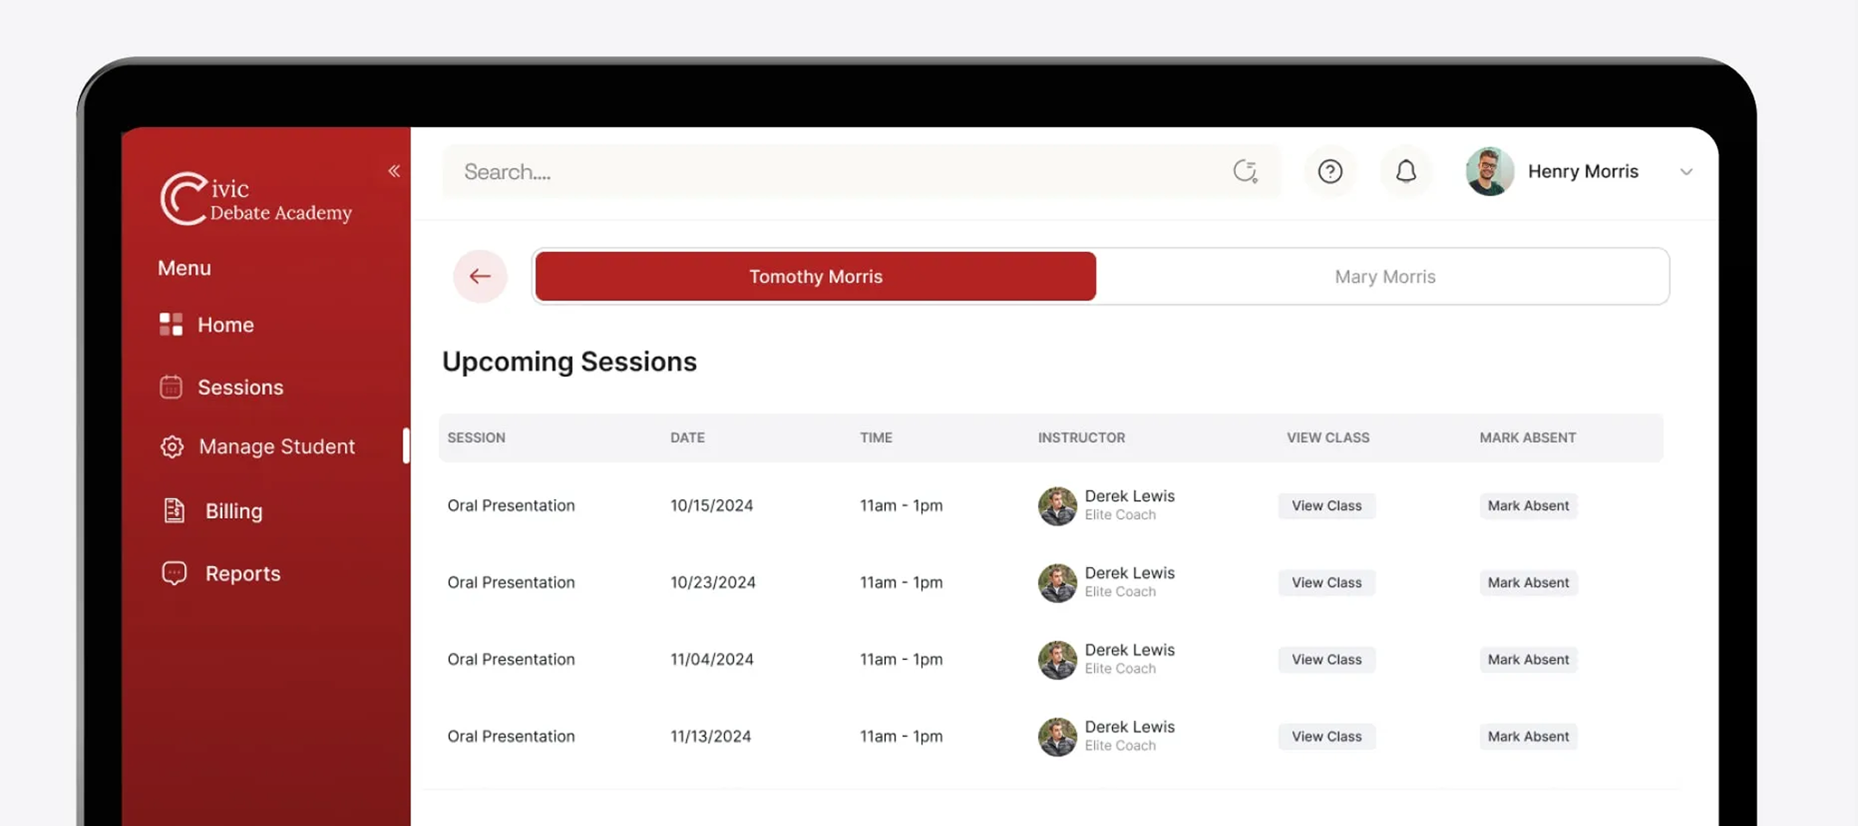1858x826 pixels.
Task: Click Oral Presentation in the 11/13/2024 row
Action: point(511,737)
